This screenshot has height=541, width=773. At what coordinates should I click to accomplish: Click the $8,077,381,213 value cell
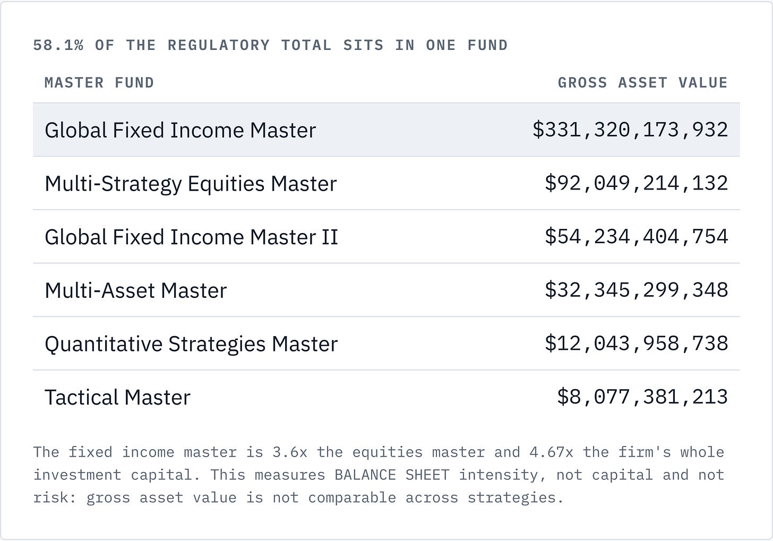pyautogui.click(x=642, y=397)
